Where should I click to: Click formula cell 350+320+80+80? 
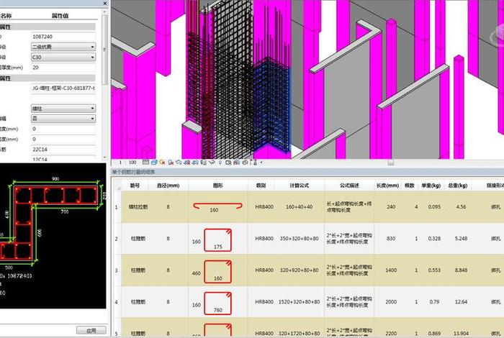pos(300,239)
